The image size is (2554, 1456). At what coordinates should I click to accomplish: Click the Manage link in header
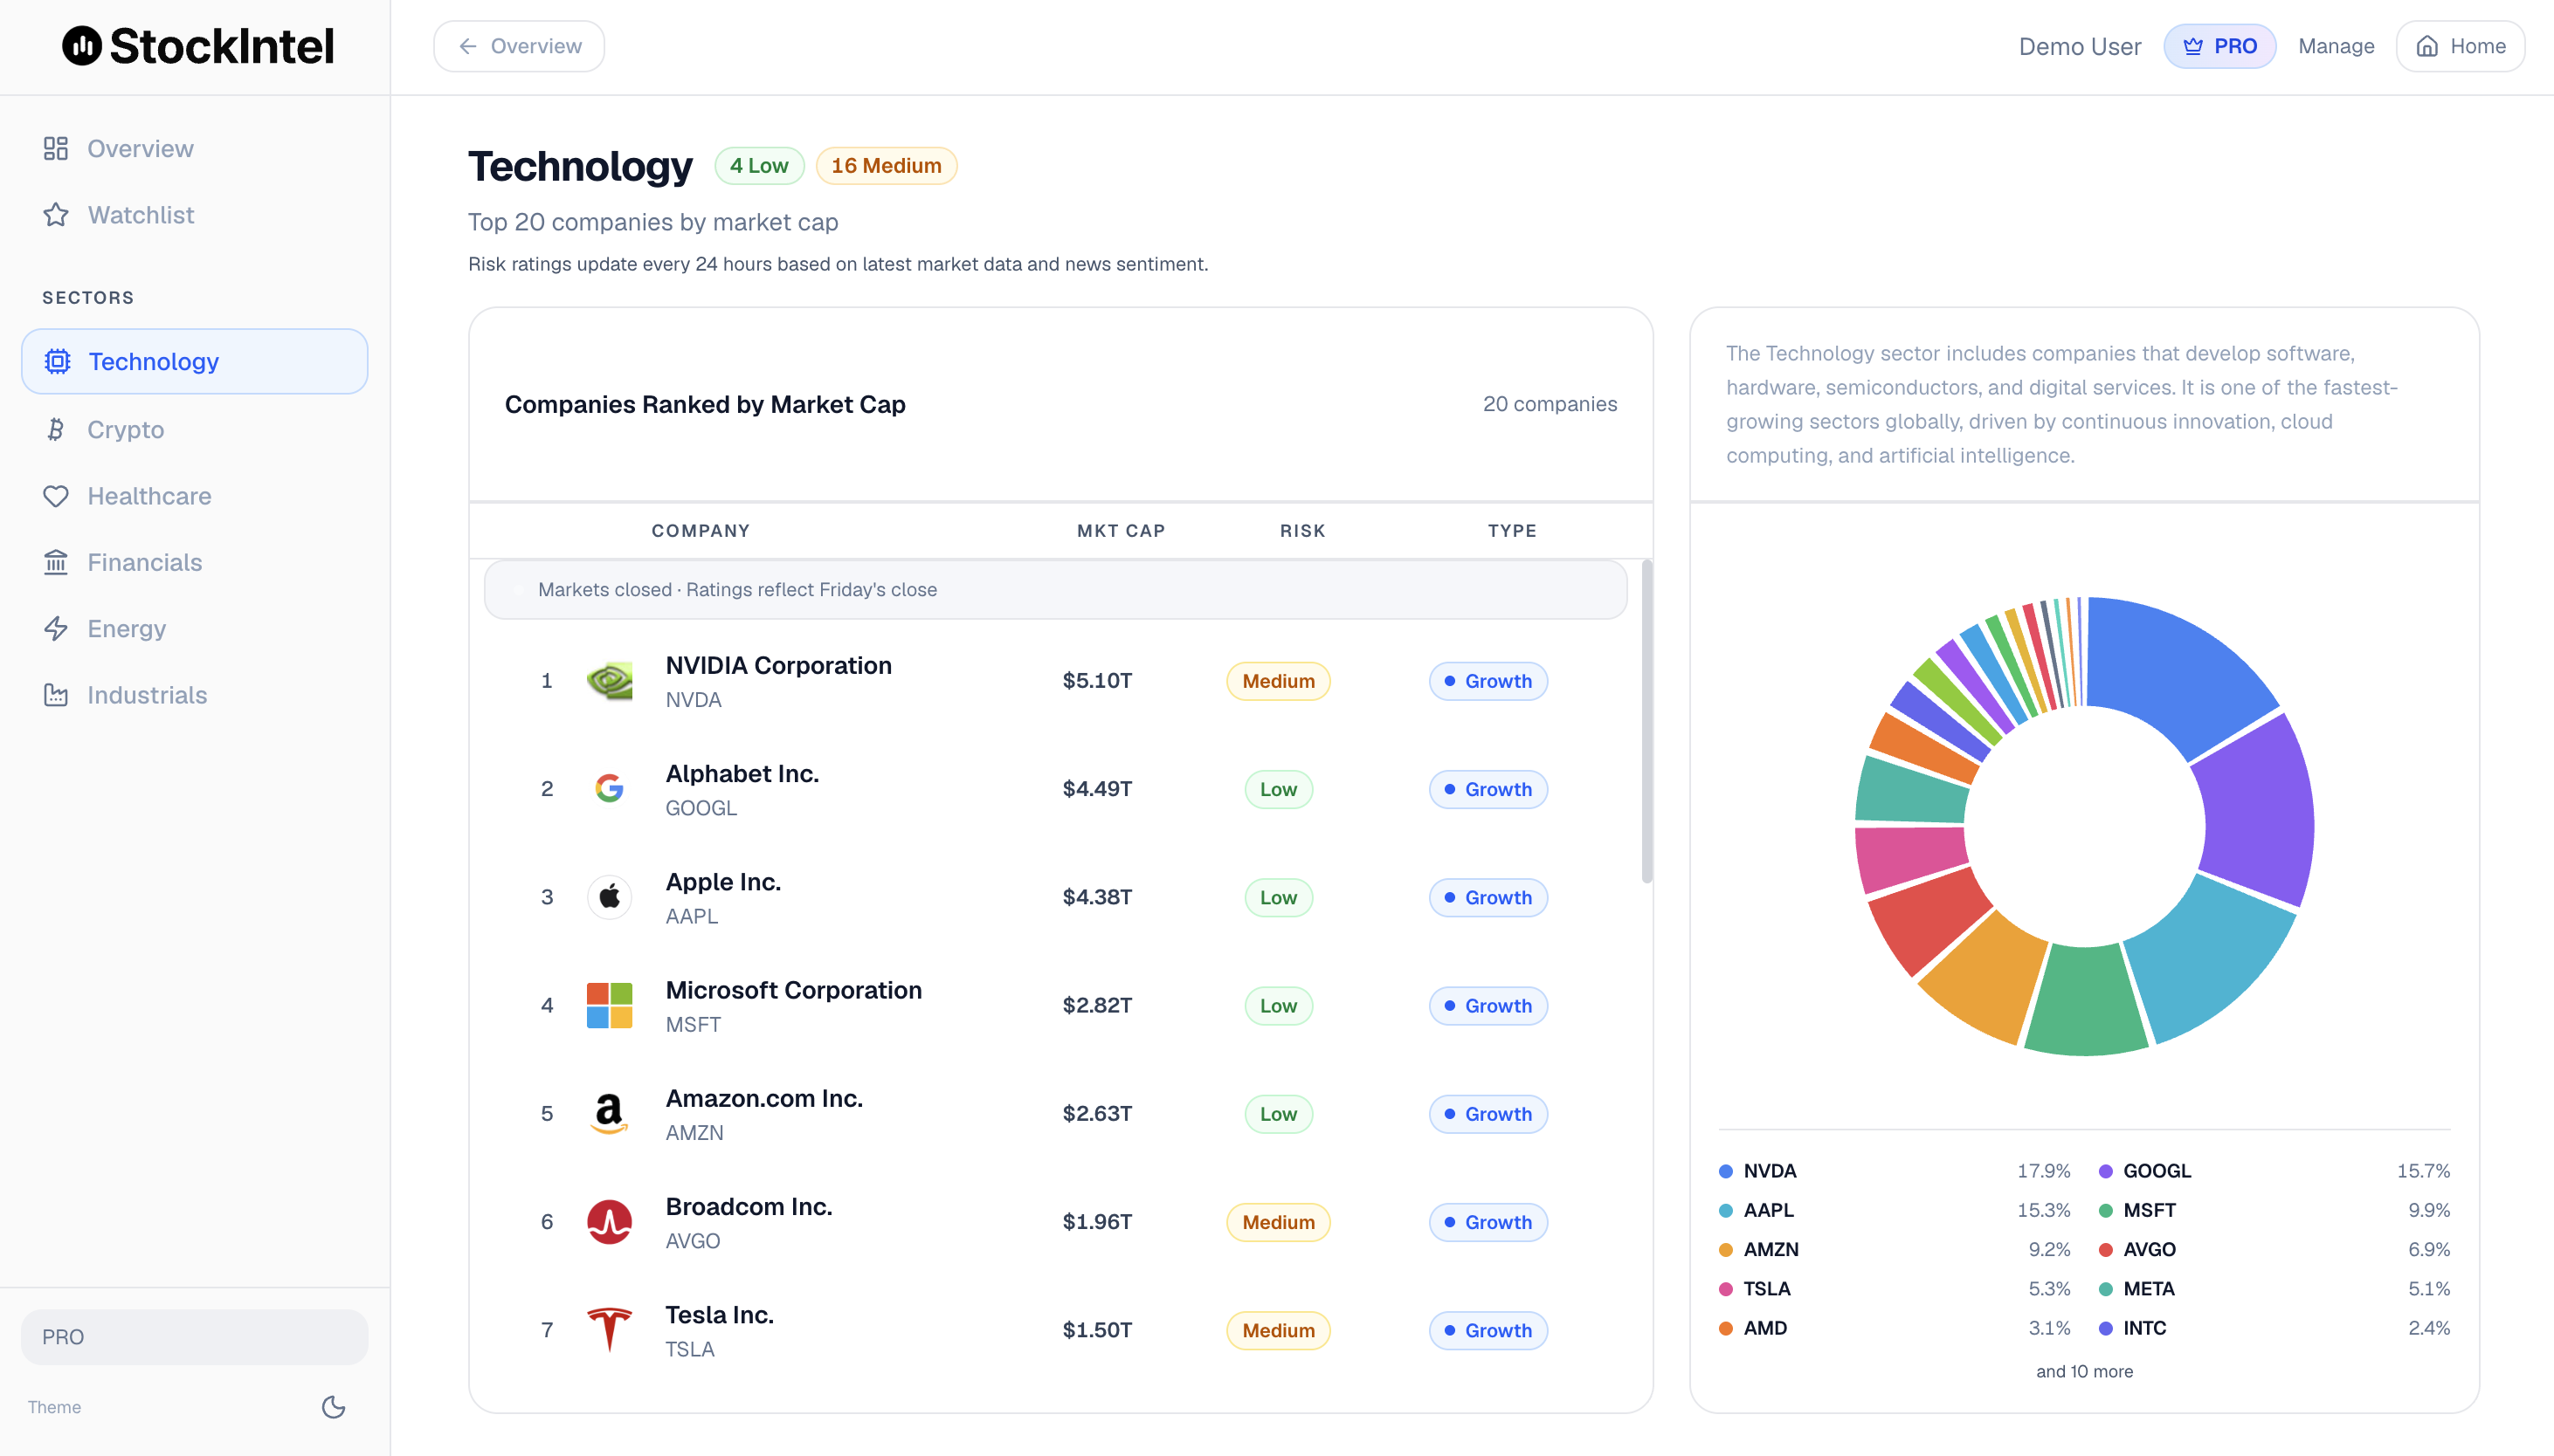pos(2336,46)
